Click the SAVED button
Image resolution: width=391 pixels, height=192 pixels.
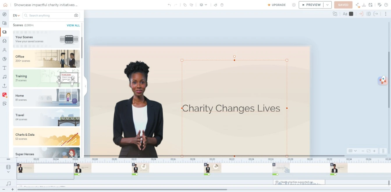coord(343,5)
